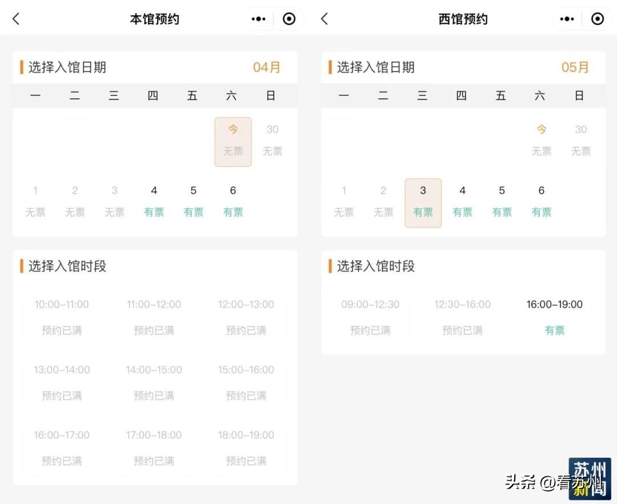The image size is (617, 504).
Task: Select the grayed-out date 30 on May calendar
Action: click(580, 140)
